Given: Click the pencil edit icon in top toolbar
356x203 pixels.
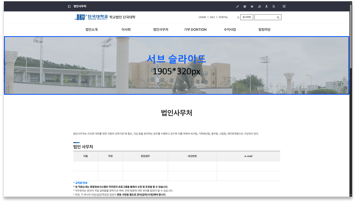Looking at the screenshot, I should 237,6.
